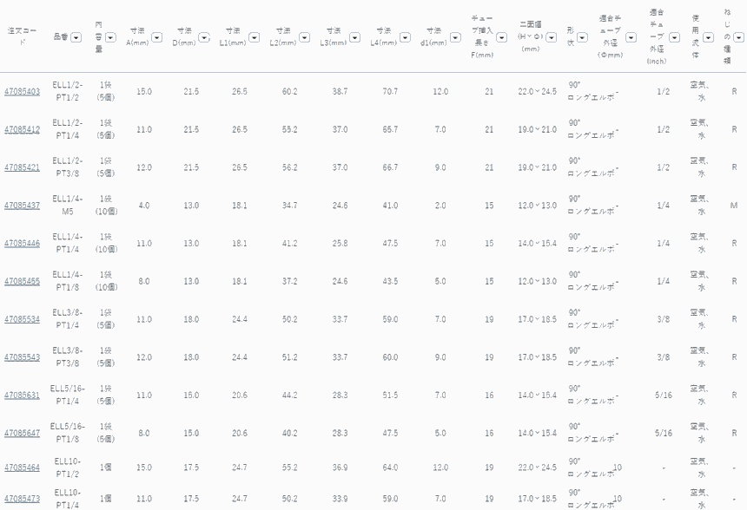The image size is (747, 510).
Task: Open the チューブ挿入長さF(mm) filter arrow icon
Action: coord(500,37)
